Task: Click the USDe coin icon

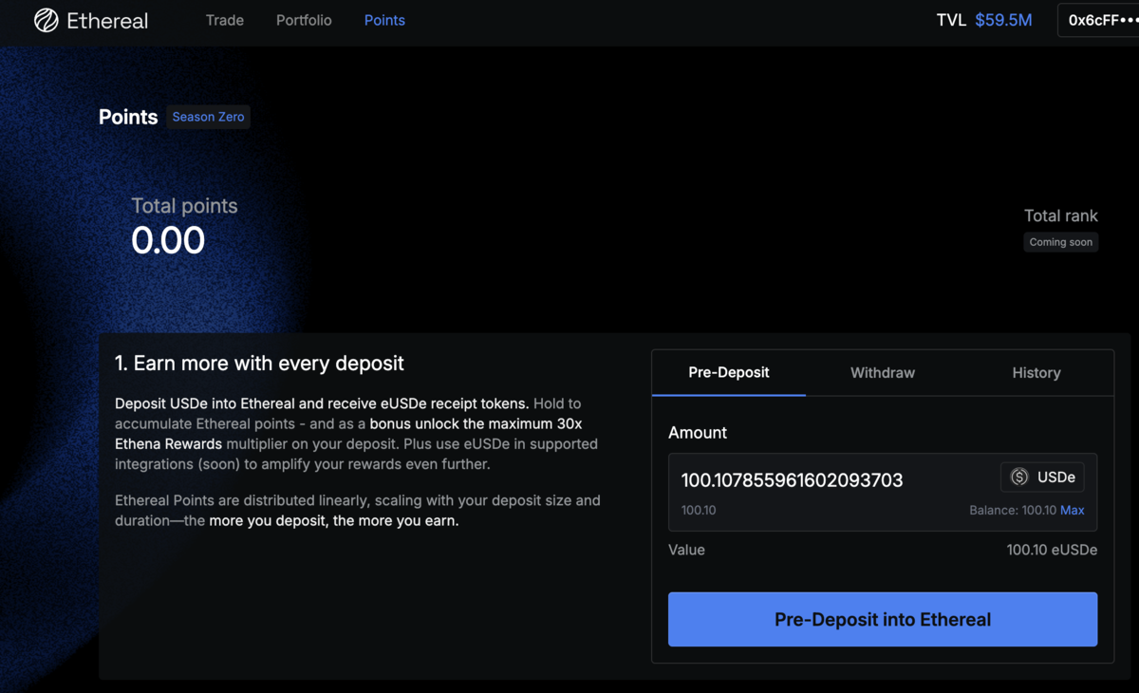Action: point(1019,478)
